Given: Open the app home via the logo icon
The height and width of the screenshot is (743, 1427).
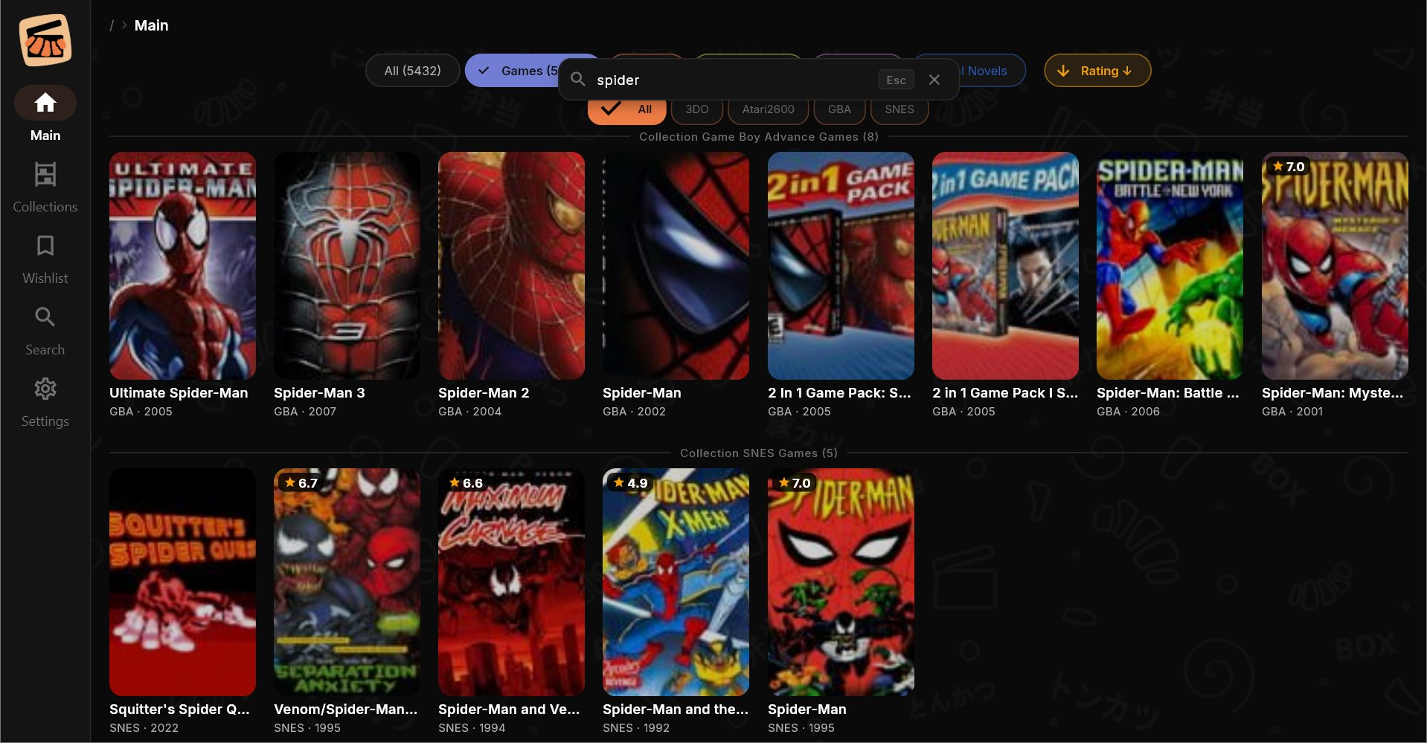Looking at the screenshot, I should click(x=45, y=39).
